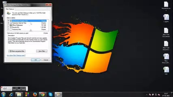The height and width of the screenshot is (97, 173).
Task: Click the network tray icon
Action: click(156, 95)
